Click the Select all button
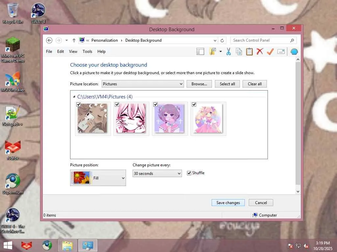Screen dimensions: 337x252 click(x=227, y=84)
